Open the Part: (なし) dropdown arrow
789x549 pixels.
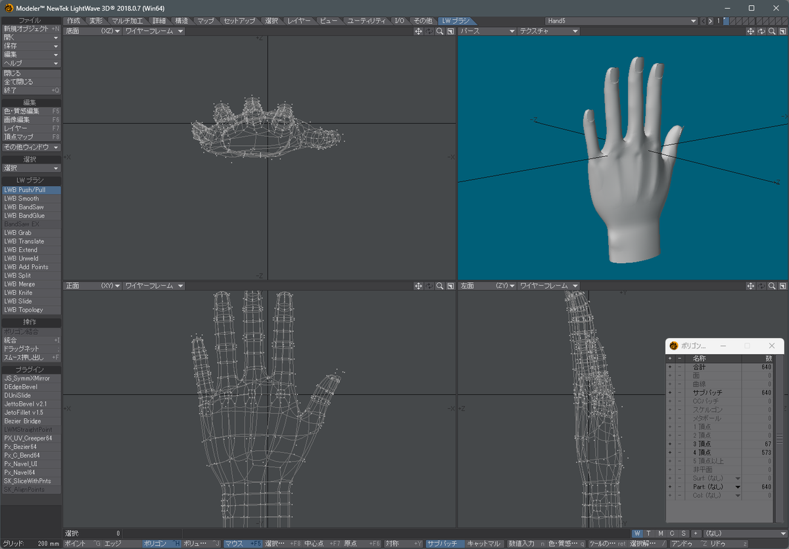[x=738, y=487]
